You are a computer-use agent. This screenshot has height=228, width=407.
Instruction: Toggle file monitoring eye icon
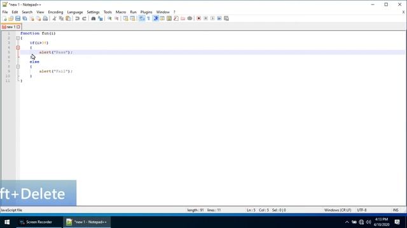point(190,18)
